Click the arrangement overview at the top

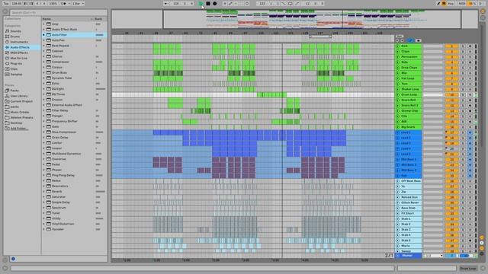click(x=294, y=19)
